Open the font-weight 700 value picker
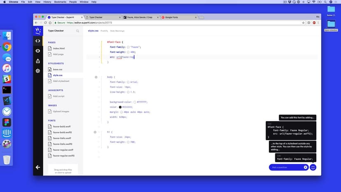This screenshot has height=192, width=341. [128, 142]
